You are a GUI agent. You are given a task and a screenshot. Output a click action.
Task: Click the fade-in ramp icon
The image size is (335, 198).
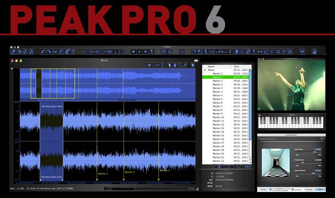click(218, 52)
